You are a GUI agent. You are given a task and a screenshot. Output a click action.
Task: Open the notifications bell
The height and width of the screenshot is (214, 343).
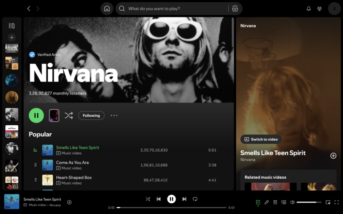309,8
